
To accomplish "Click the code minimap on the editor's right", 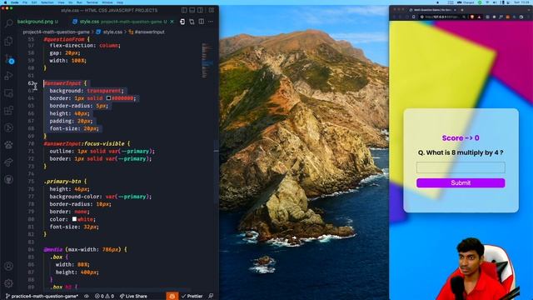I will point(207,61).
